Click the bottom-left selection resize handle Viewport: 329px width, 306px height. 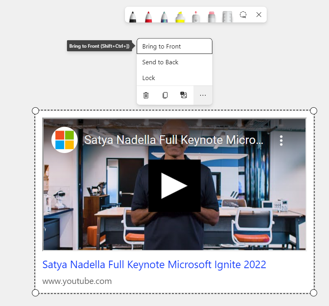(x=35, y=293)
